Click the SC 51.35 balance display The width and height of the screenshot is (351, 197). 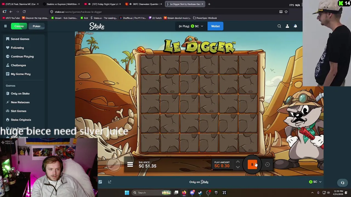point(147,166)
